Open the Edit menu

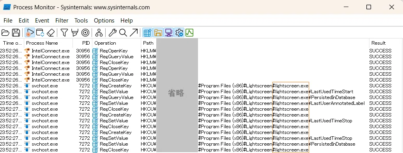[x=24, y=21]
